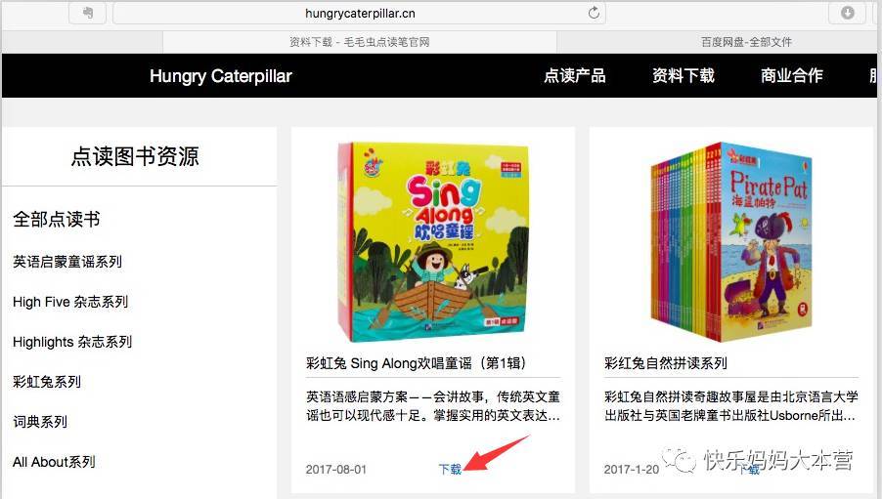The image size is (882, 499).
Task: Click the Hungry Caterpillar site logo
Action: point(221,76)
